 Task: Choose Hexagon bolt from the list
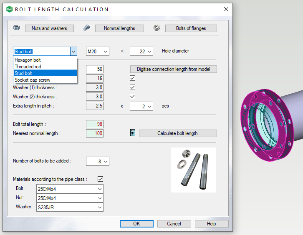pos(28,60)
